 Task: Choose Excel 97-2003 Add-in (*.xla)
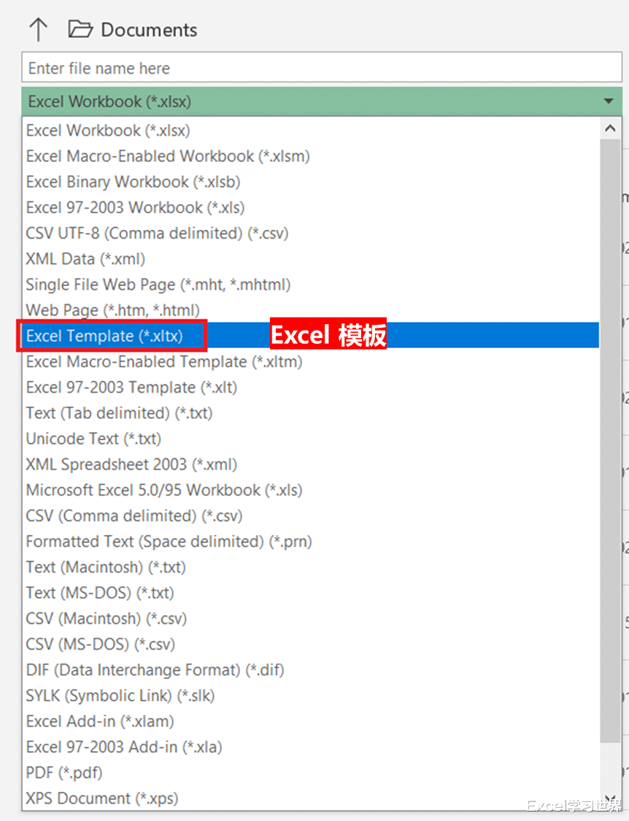[311, 746]
